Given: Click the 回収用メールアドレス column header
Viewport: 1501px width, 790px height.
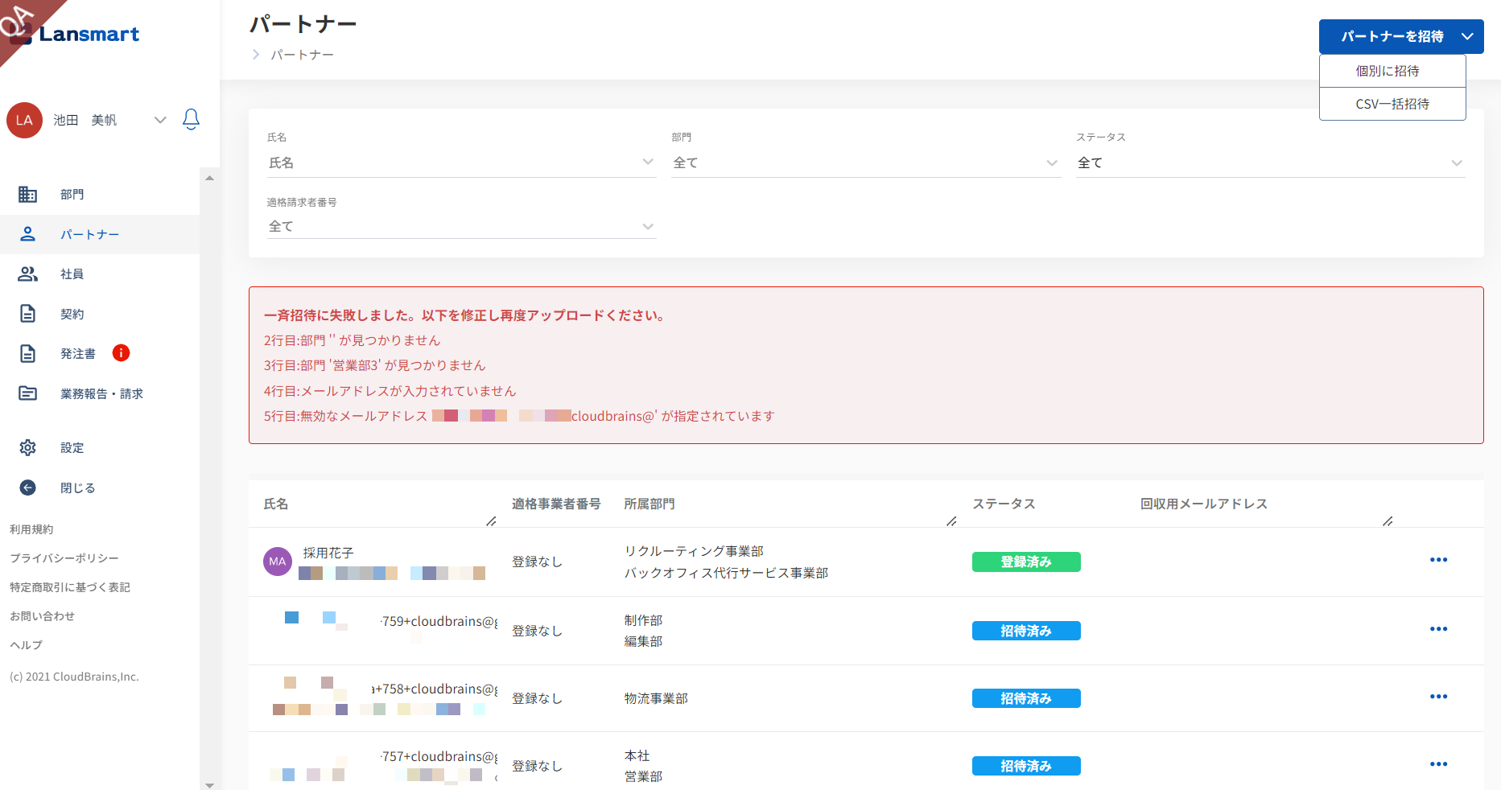Looking at the screenshot, I should point(1204,504).
